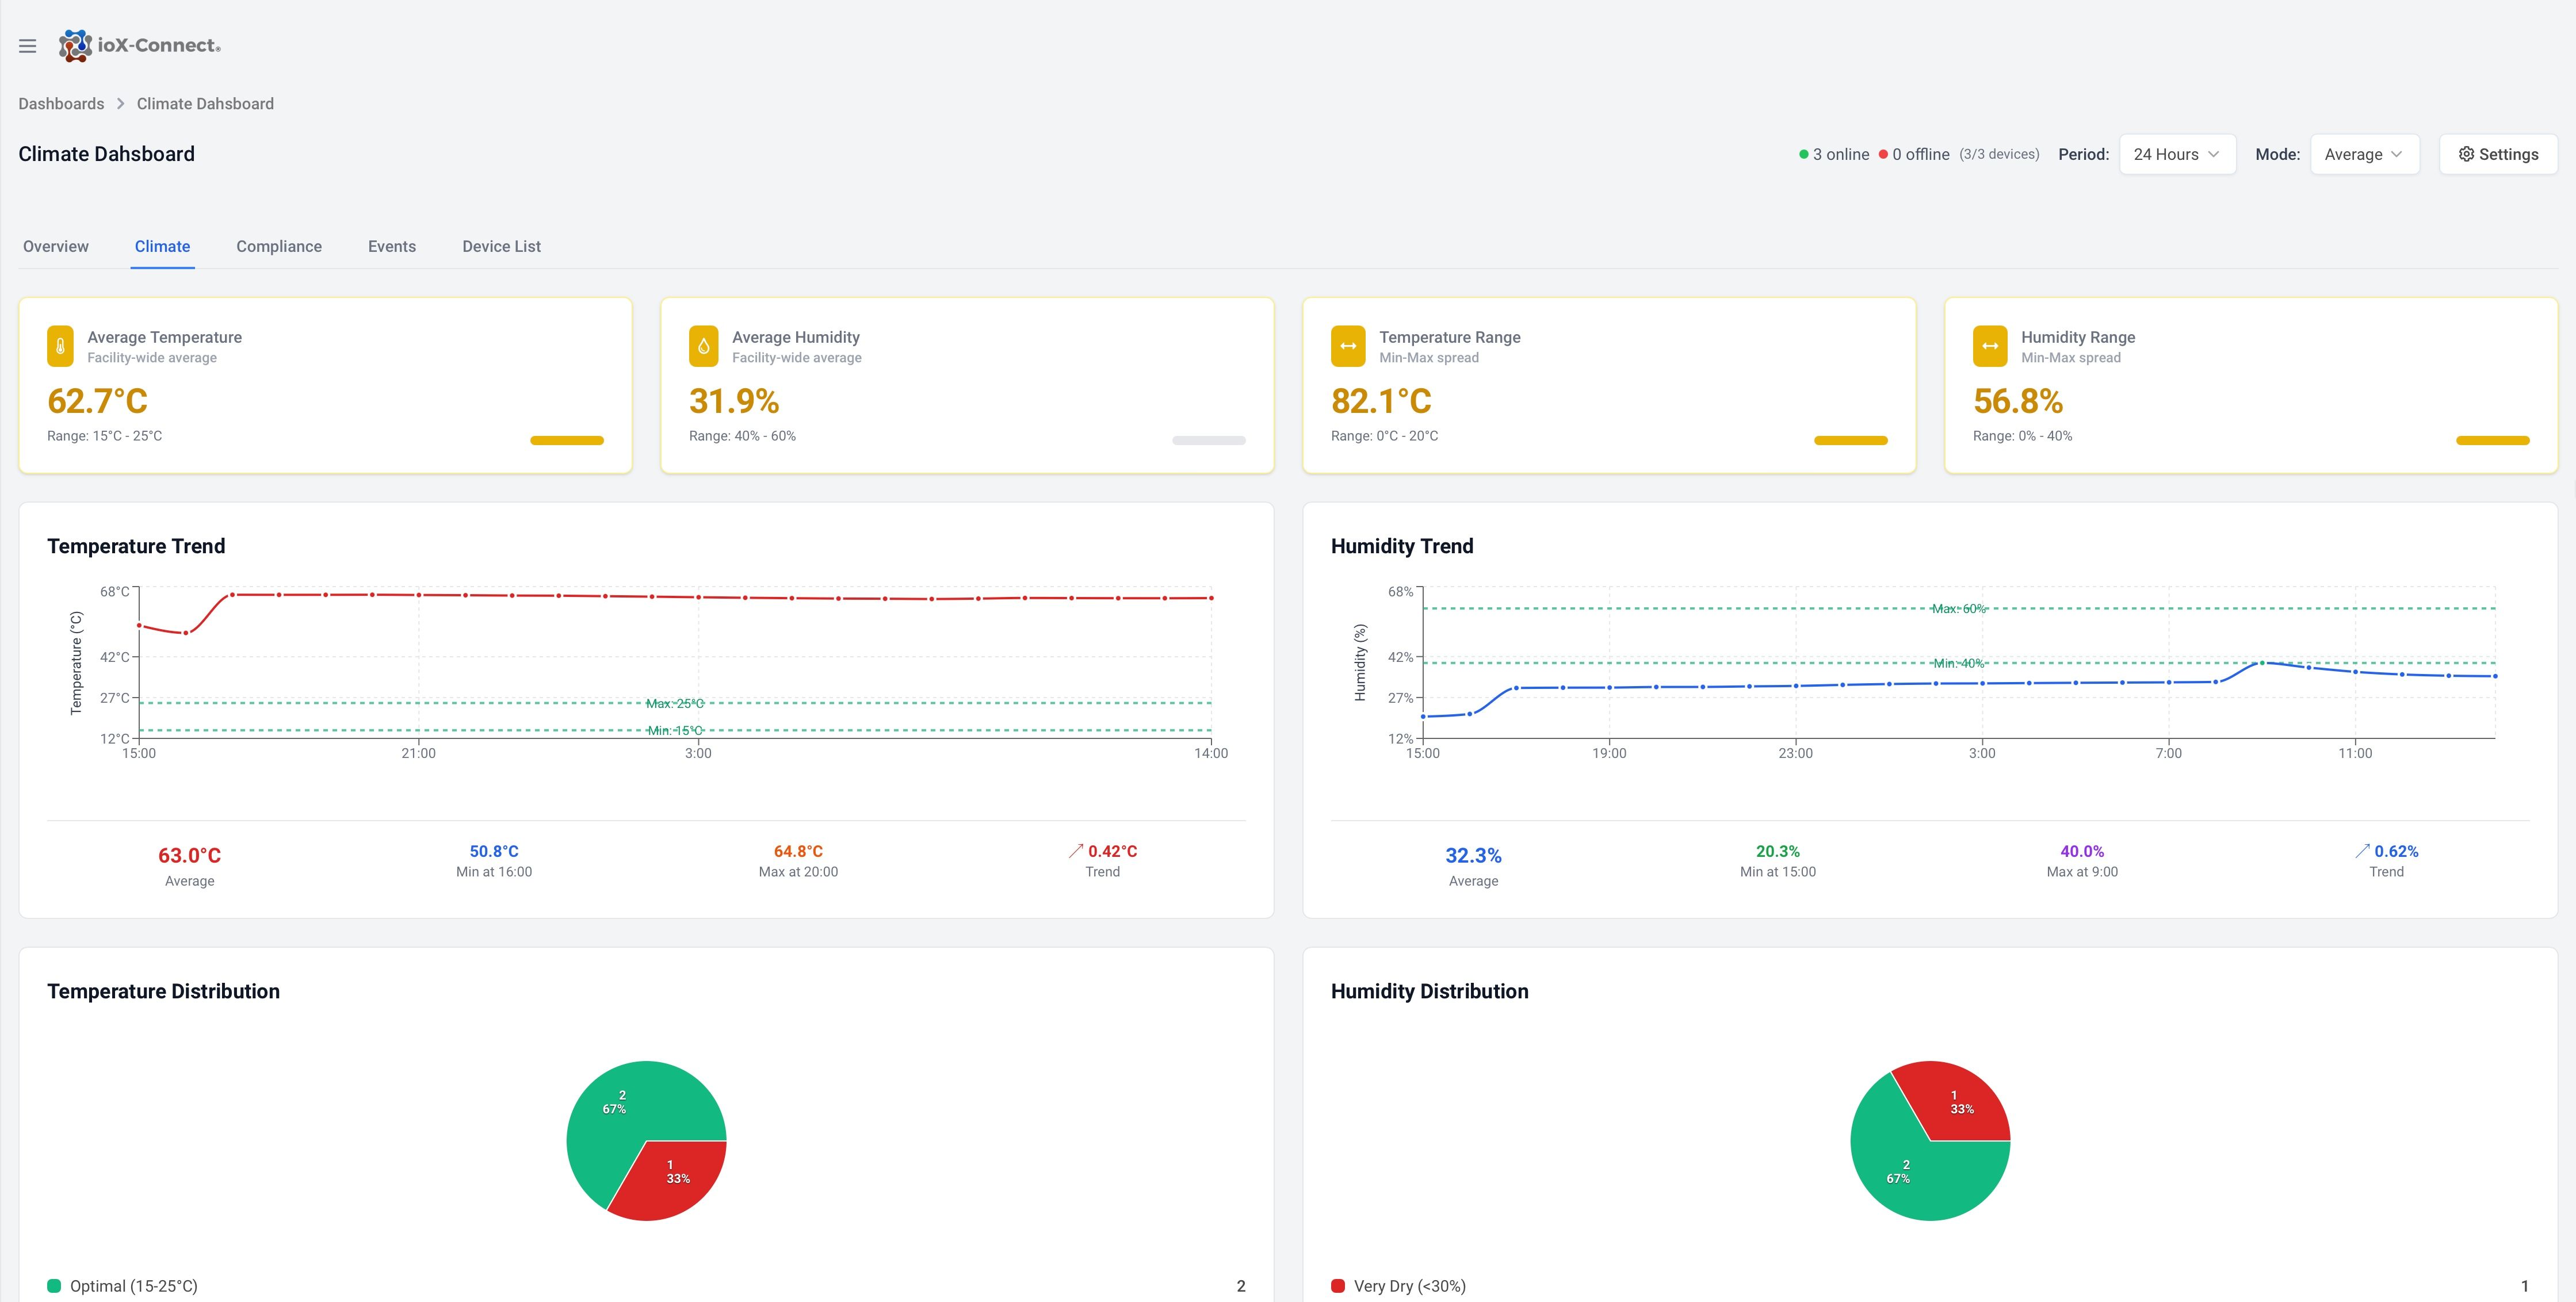This screenshot has height=1302, width=2576.
Task: Expand the Mode Average dropdown
Action: (x=2363, y=154)
